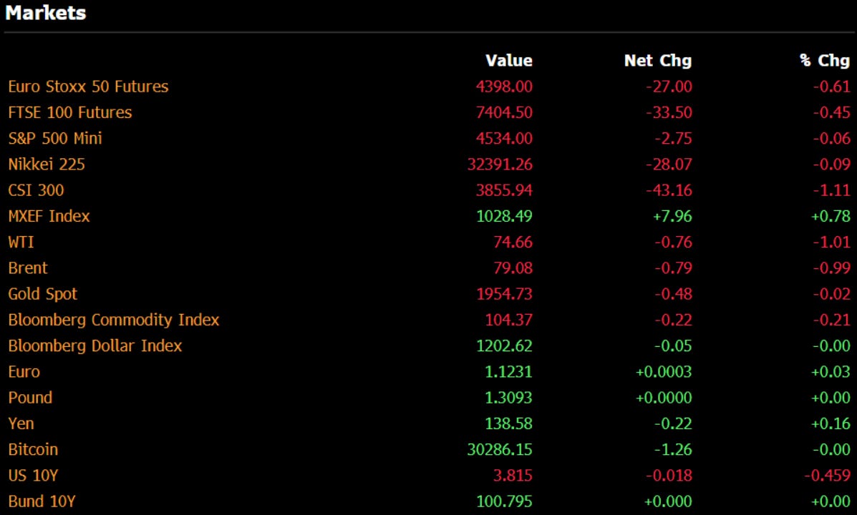Select Bloomberg Commodity Index row
Viewport: 857px width, 515px height.
(x=113, y=320)
